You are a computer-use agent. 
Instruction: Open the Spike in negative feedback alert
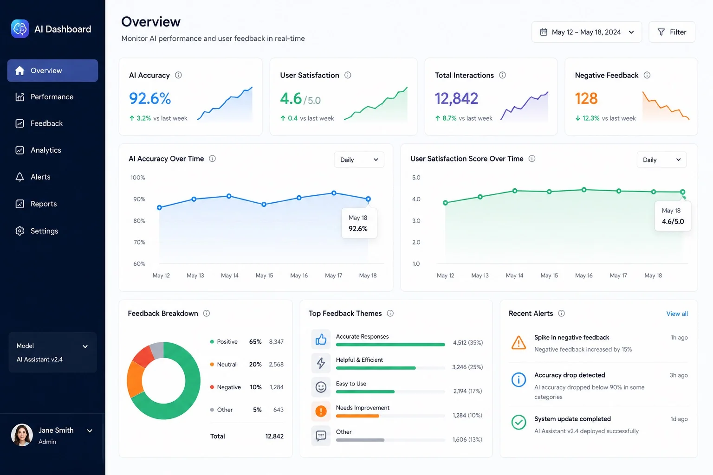point(599,343)
